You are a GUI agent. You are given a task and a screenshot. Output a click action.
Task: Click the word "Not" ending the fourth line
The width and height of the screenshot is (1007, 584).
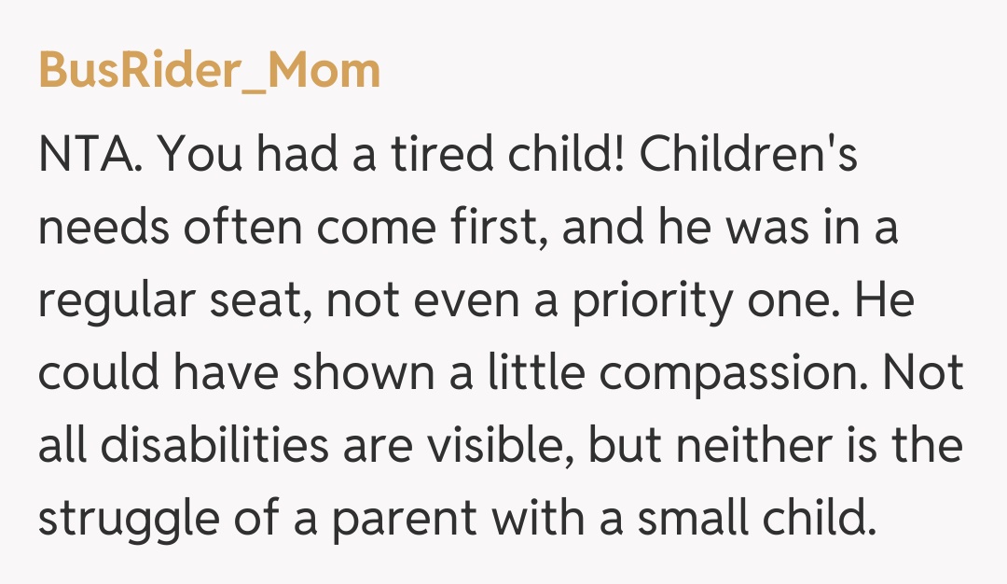coord(925,375)
